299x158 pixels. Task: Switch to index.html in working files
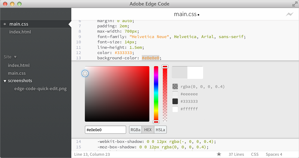[x=20, y=32]
